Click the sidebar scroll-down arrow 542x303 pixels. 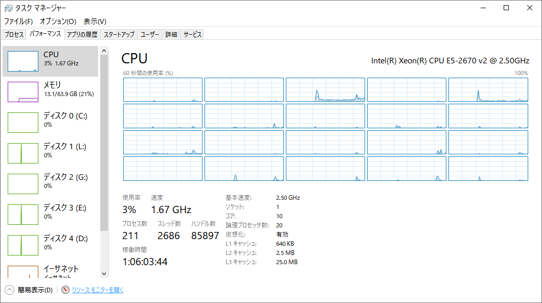[104, 274]
